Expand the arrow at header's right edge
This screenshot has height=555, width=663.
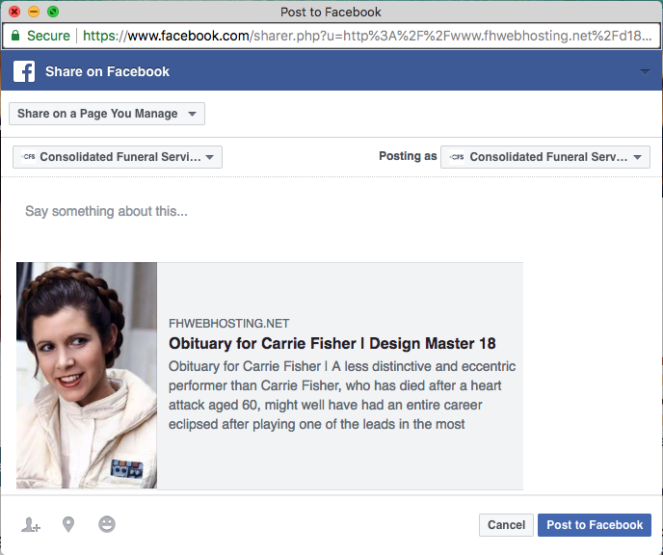point(645,72)
